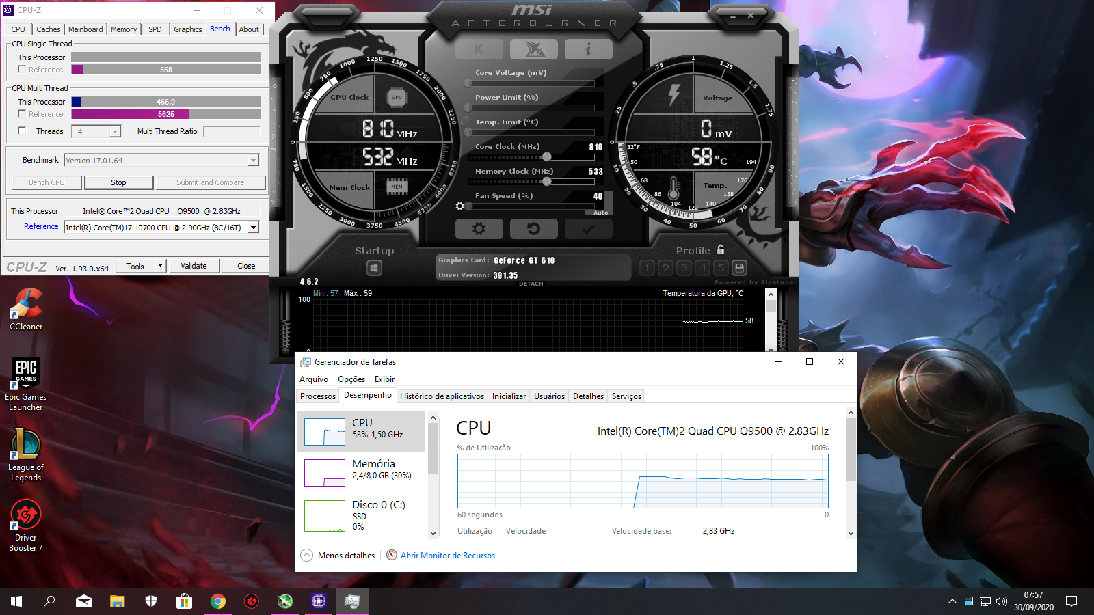
Task: Switch to Processos tab in Task Manager
Action: pyautogui.click(x=318, y=396)
